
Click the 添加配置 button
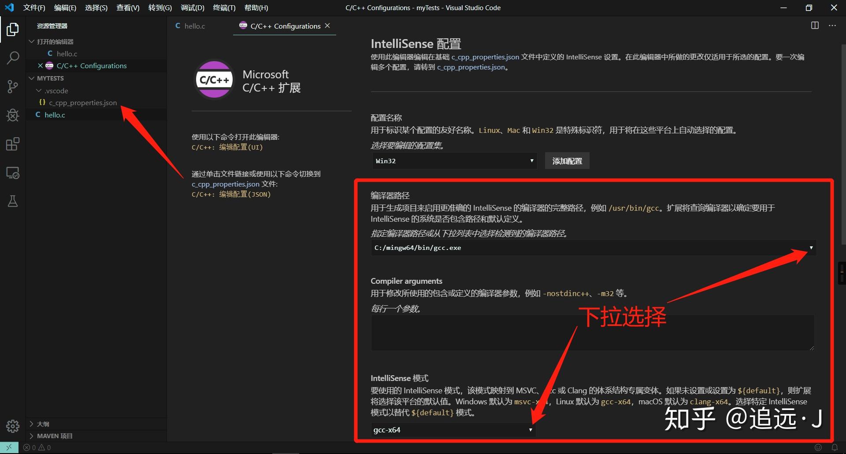pos(567,161)
